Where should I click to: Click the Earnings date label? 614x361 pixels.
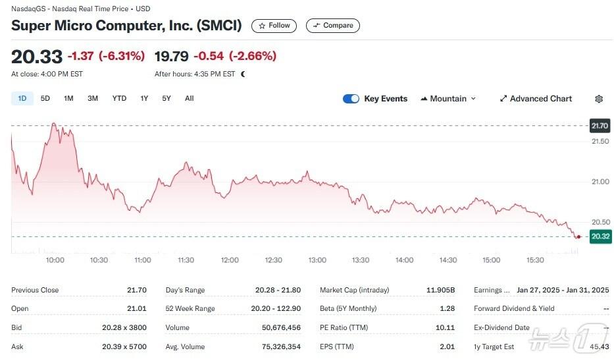point(492,290)
